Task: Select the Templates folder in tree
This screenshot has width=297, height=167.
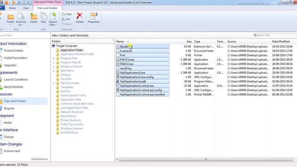Action: click(x=67, y=87)
